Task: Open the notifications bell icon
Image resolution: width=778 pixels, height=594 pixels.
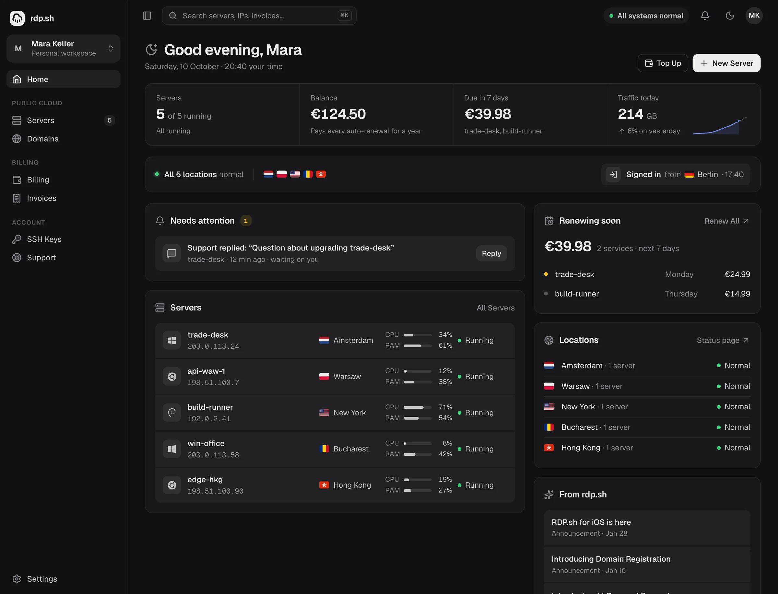Action: click(705, 16)
